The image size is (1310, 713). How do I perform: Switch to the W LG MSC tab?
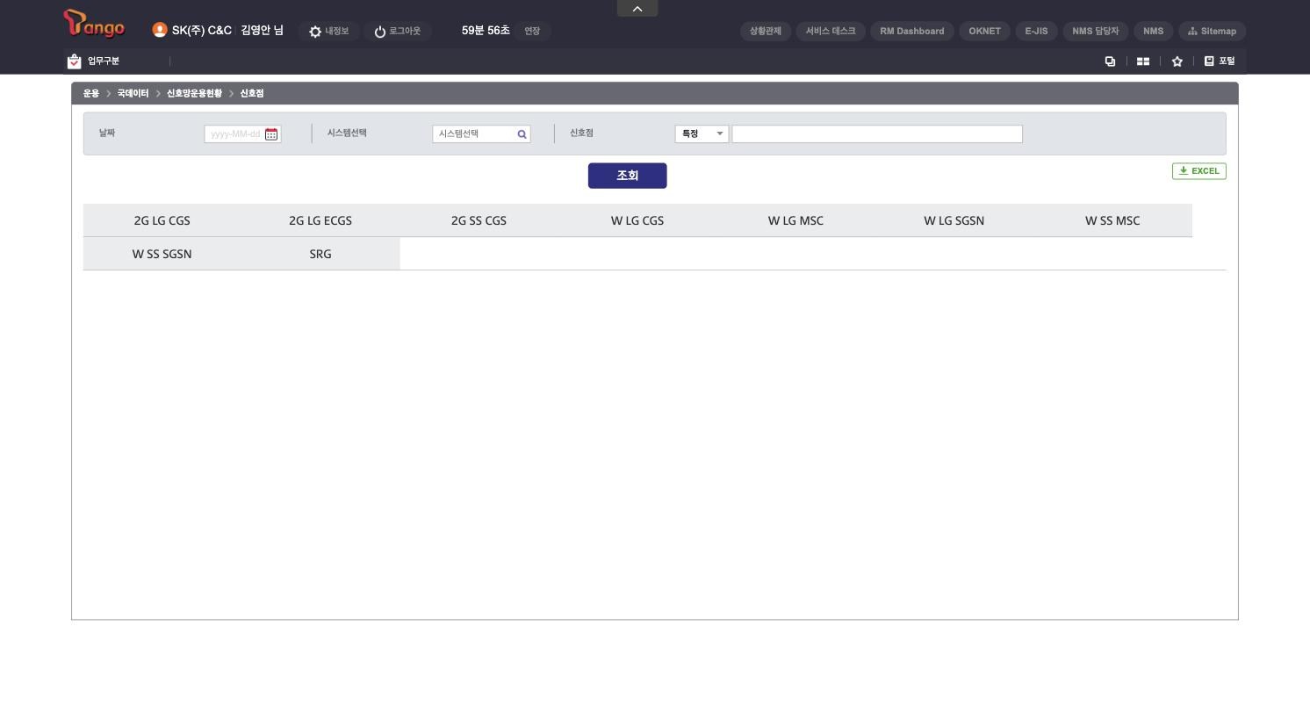point(795,220)
